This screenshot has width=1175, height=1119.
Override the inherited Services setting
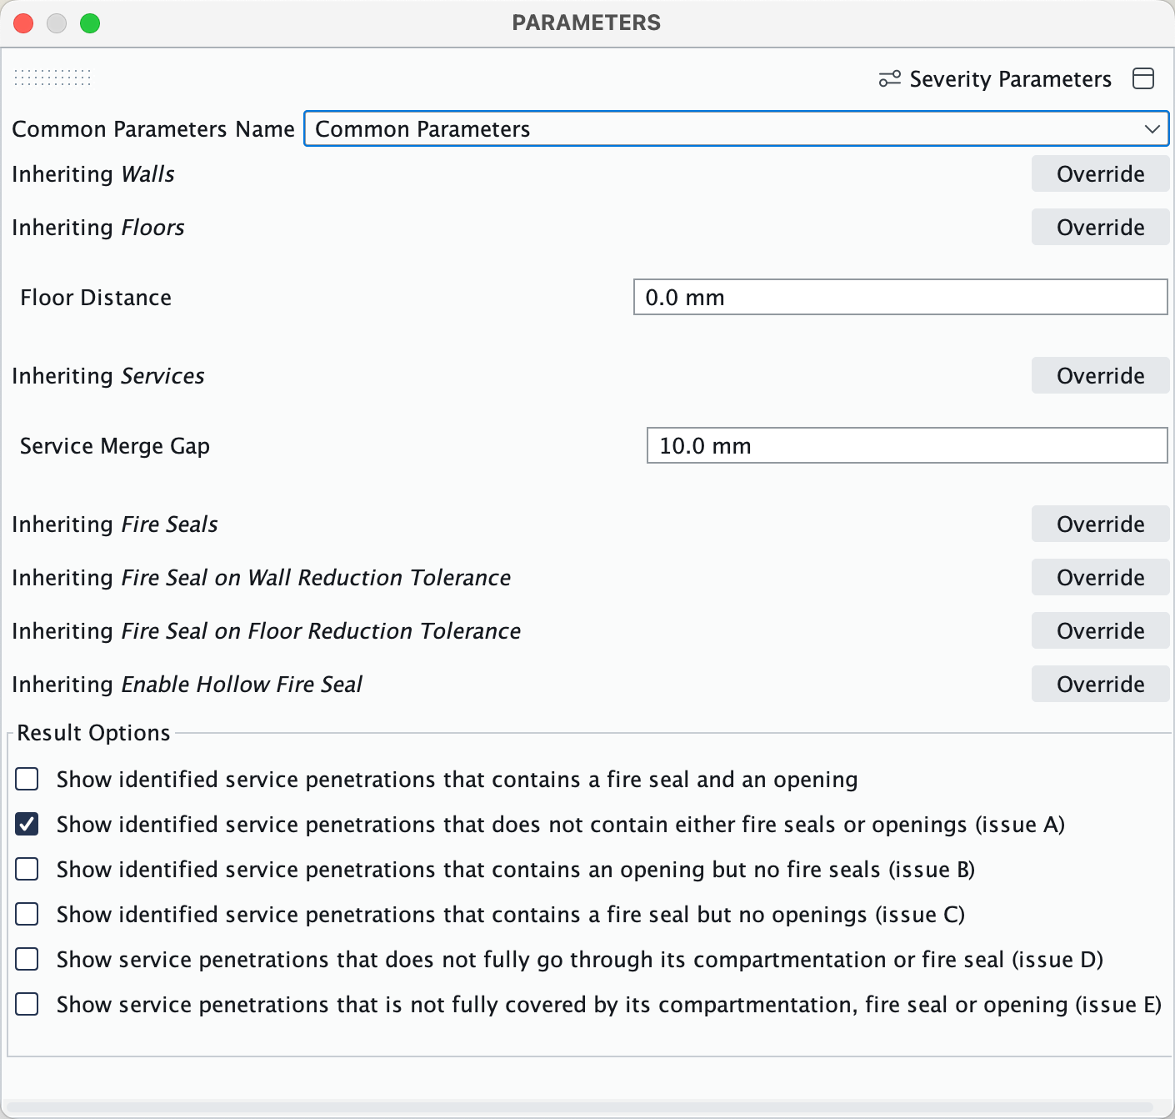coord(1100,376)
